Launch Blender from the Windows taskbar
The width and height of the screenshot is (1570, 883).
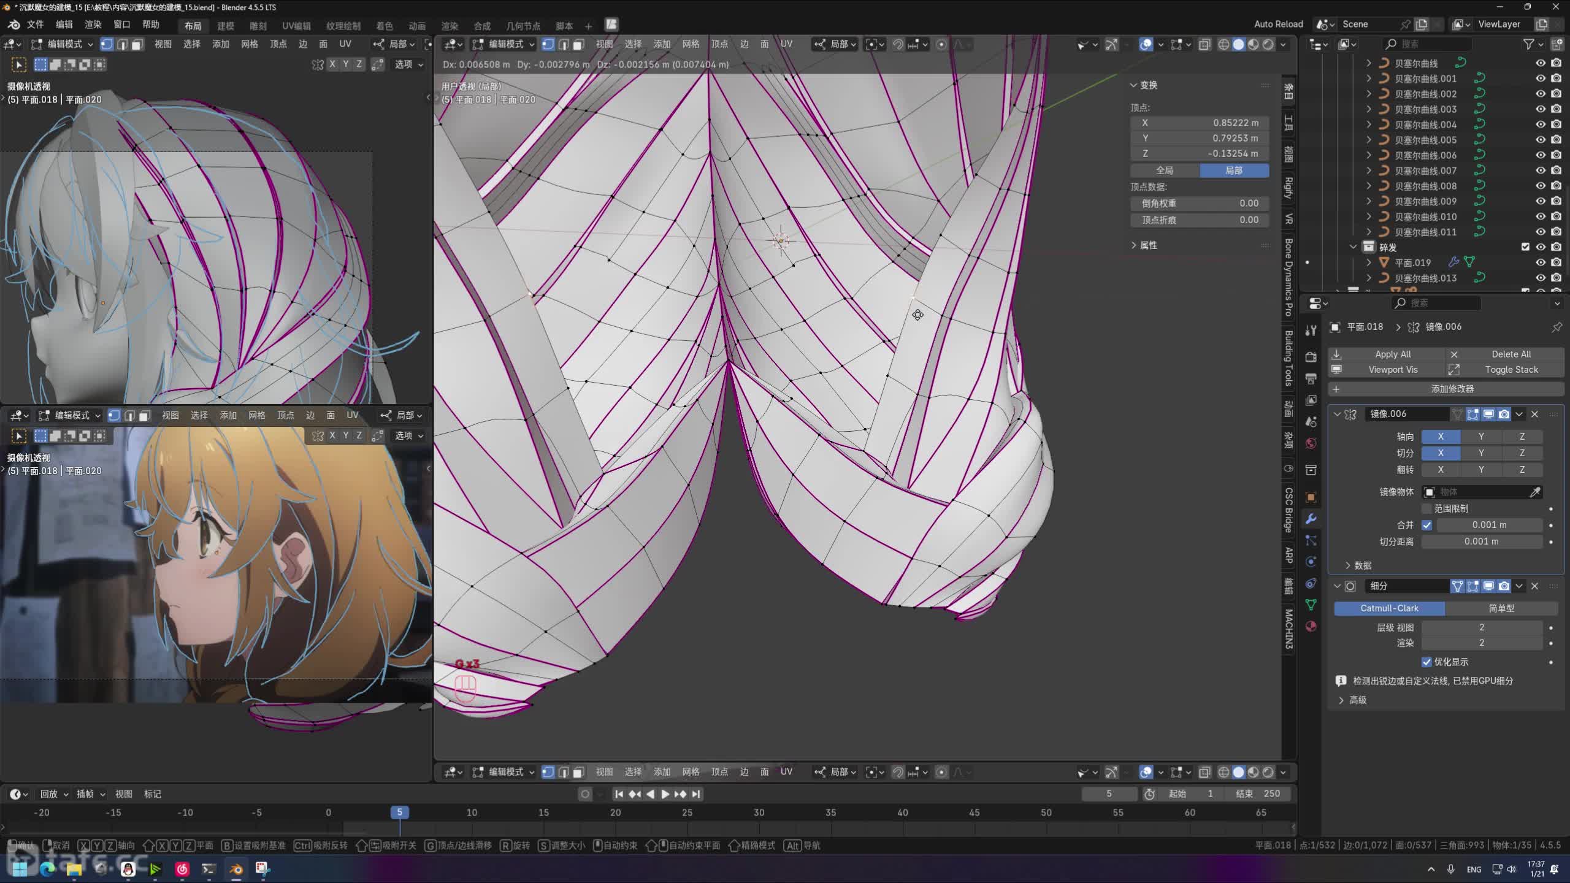236,869
